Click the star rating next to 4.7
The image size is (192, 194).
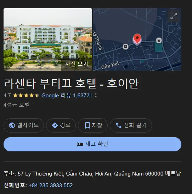pos(26,95)
